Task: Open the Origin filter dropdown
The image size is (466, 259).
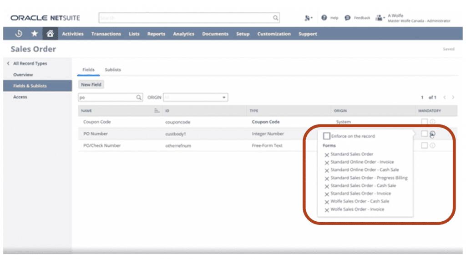Action: (x=195, y=97)
